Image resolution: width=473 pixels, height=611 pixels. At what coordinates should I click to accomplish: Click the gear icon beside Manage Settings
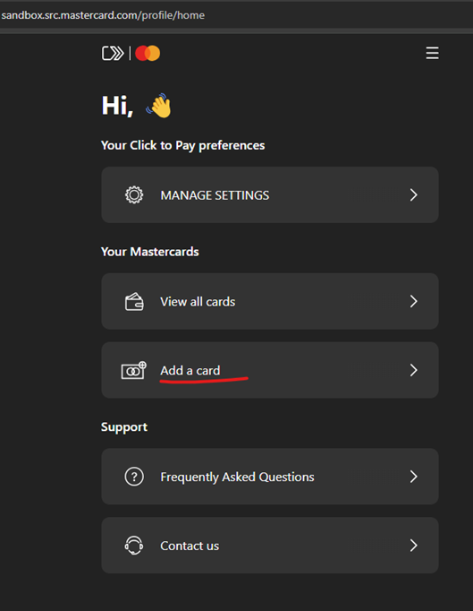point(134,194)
